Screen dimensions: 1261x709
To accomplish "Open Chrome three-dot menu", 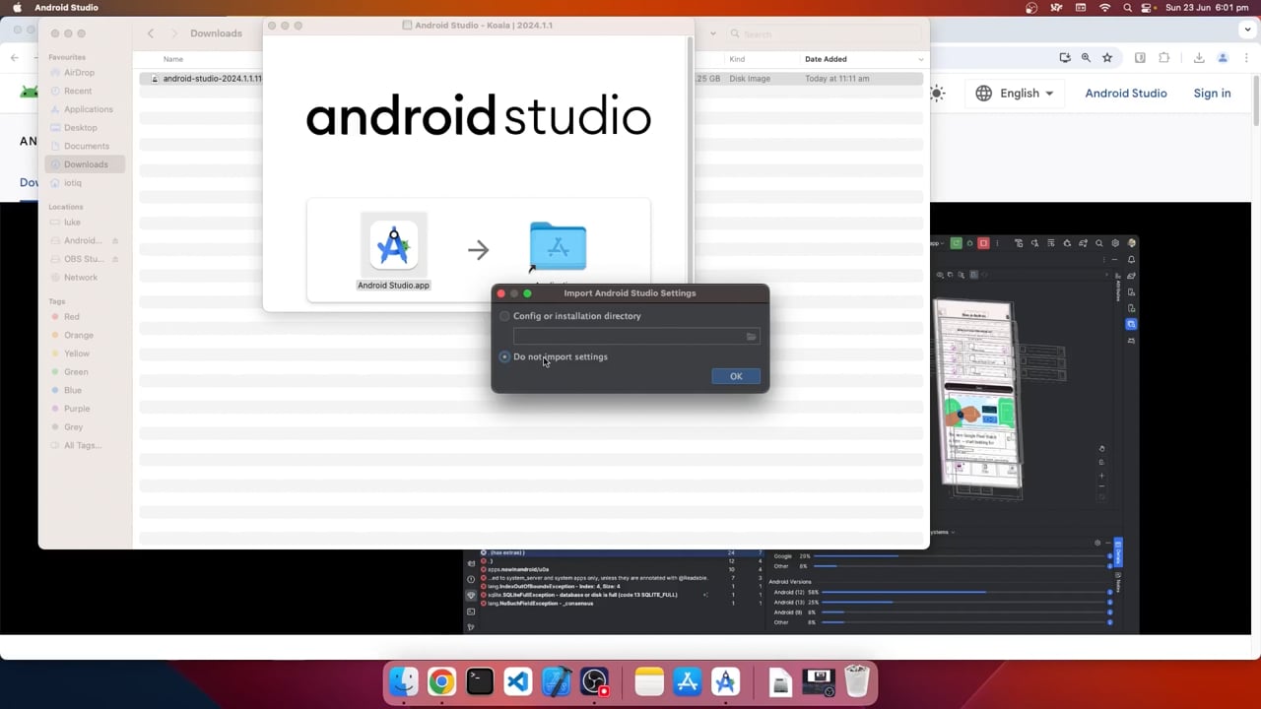I will (1248, 58).
